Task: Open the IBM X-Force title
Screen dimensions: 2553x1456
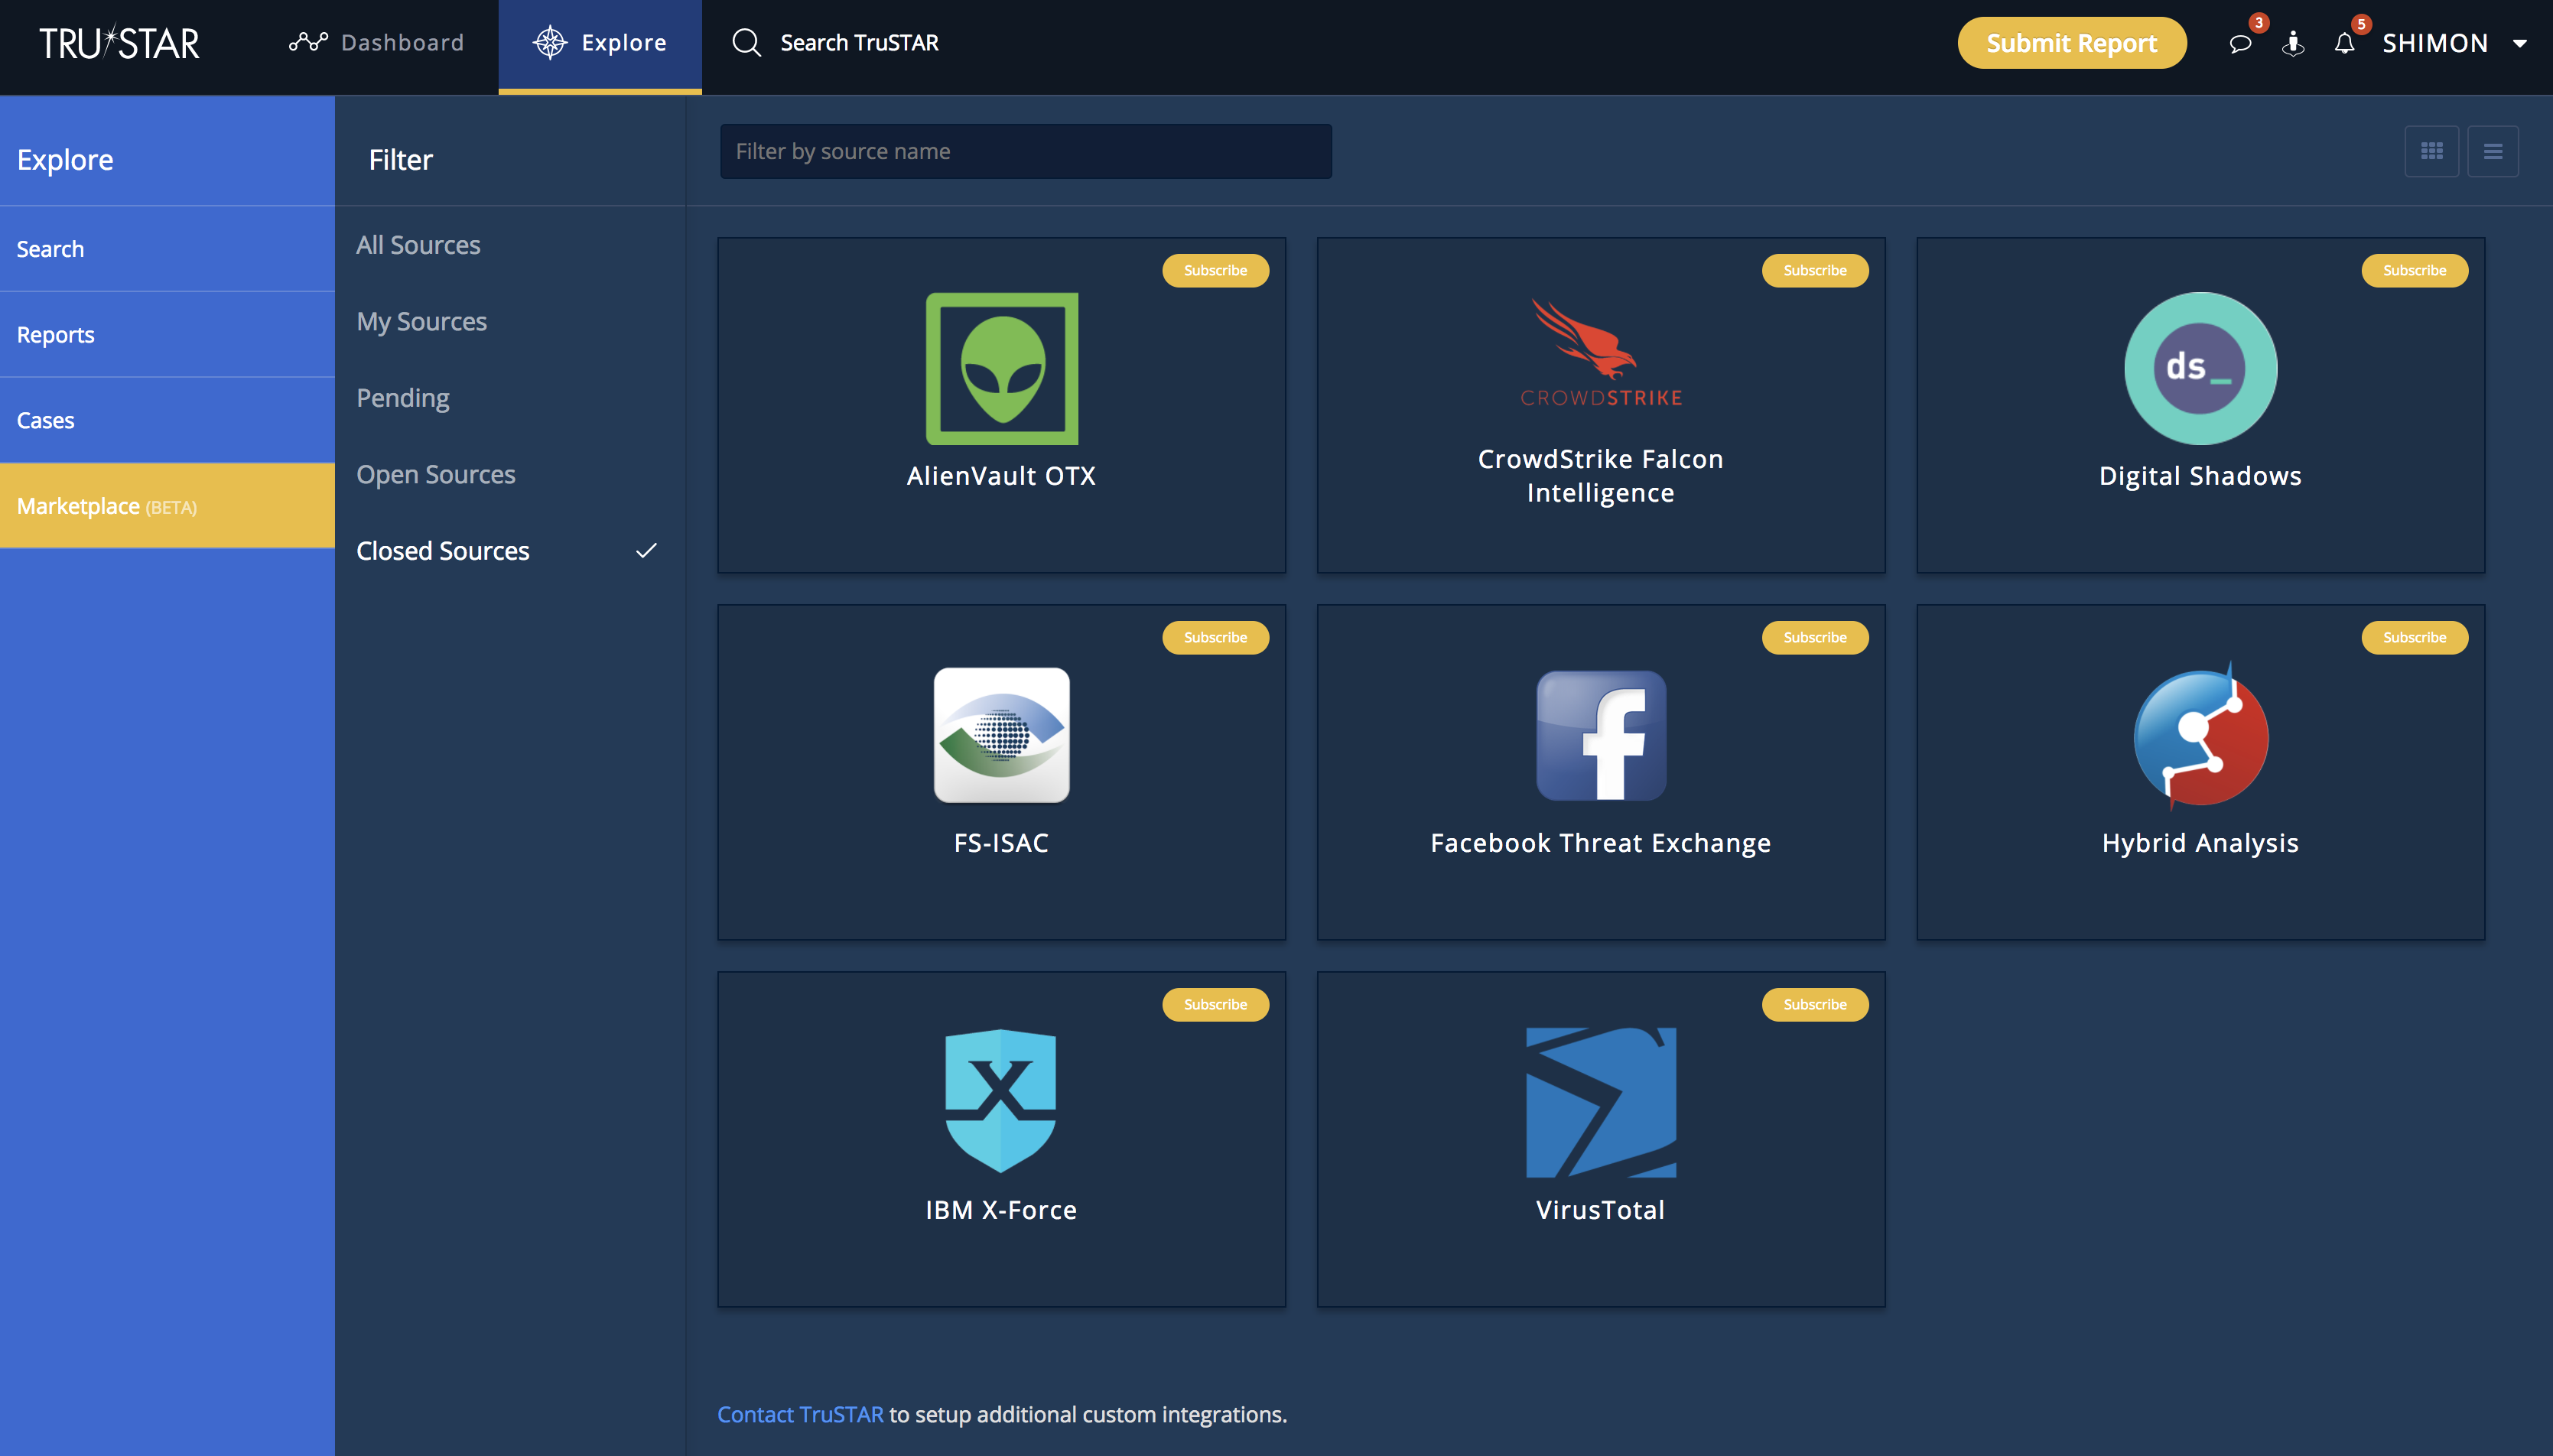Action: [x=1001, y=1210]
